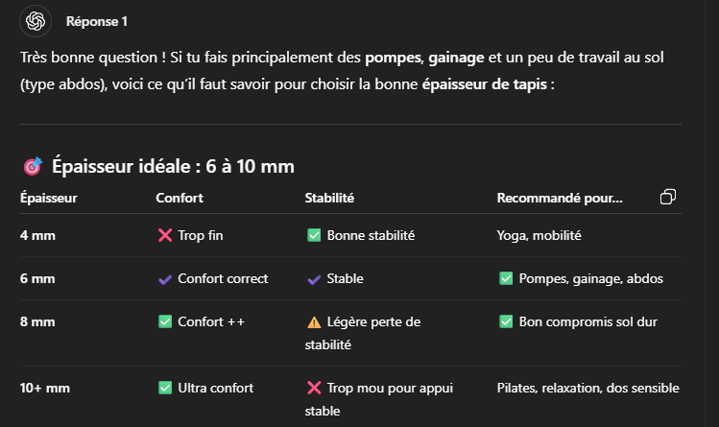Click the purple checkmark beside "Confort correct"
Screen dimensions: 719x427
(x=164, y=279)
